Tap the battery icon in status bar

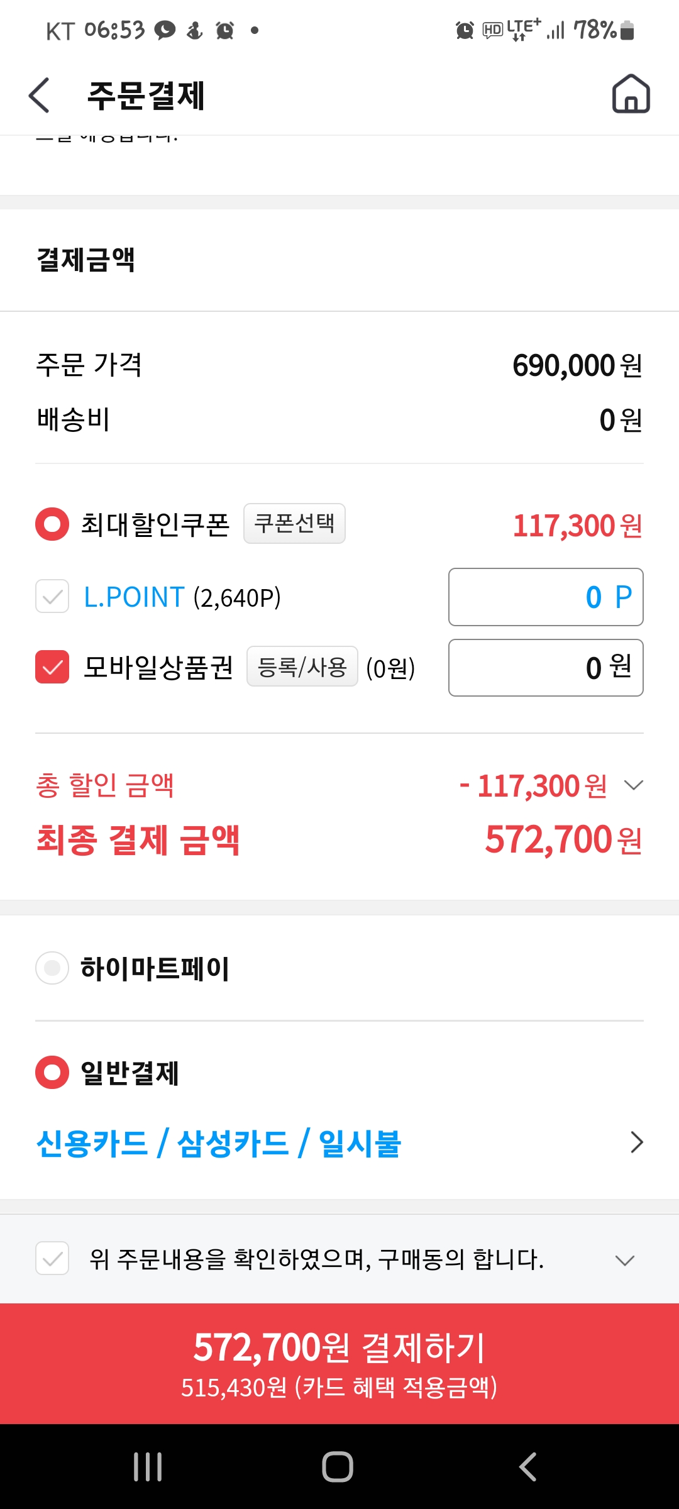pyautogui.click(x=627, y=30)
